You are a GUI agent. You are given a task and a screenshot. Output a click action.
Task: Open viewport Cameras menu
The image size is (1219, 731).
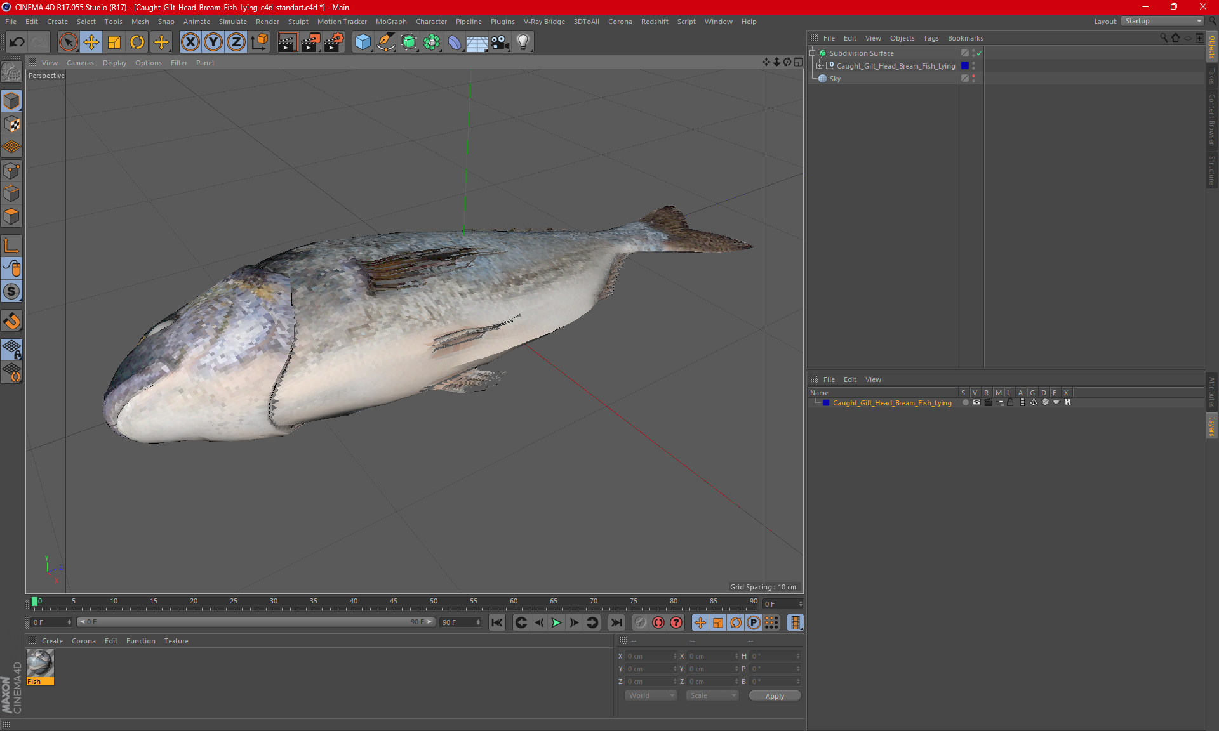[x=80, y=63]
